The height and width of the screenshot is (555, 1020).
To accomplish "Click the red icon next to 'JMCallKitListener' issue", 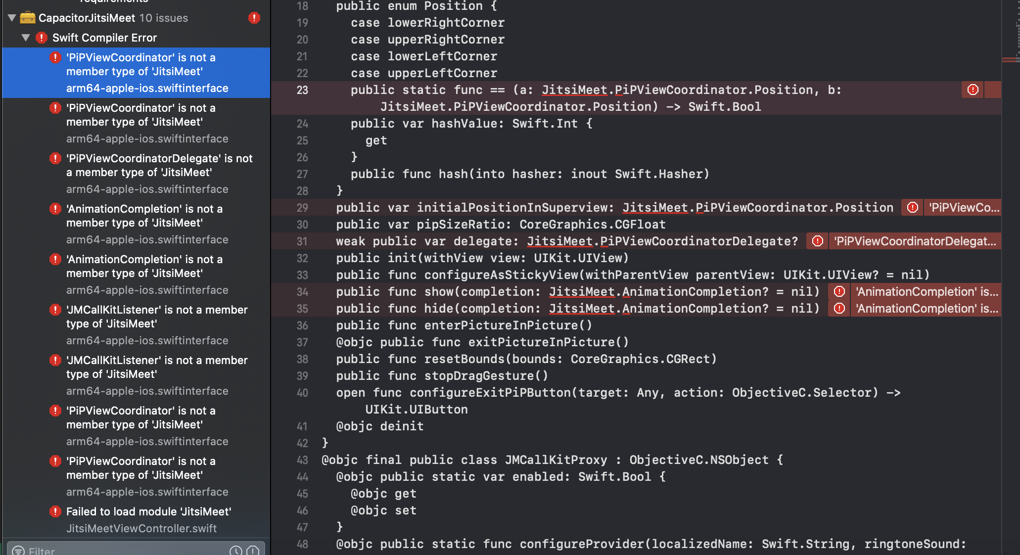I will tap(55, 309).
